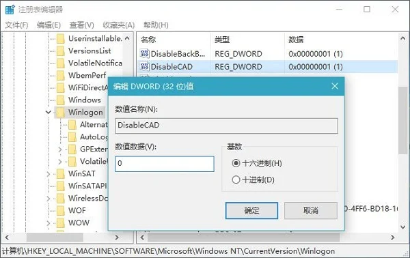
Task: Open the 收藏夹(A) favorites menu
Action: click(x=119, y=25)
